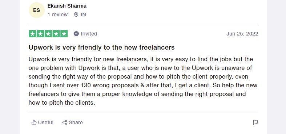The width and height of the screenshot is (286, 134).
Task: Click the location pin icon
Action: pos(76,14)
